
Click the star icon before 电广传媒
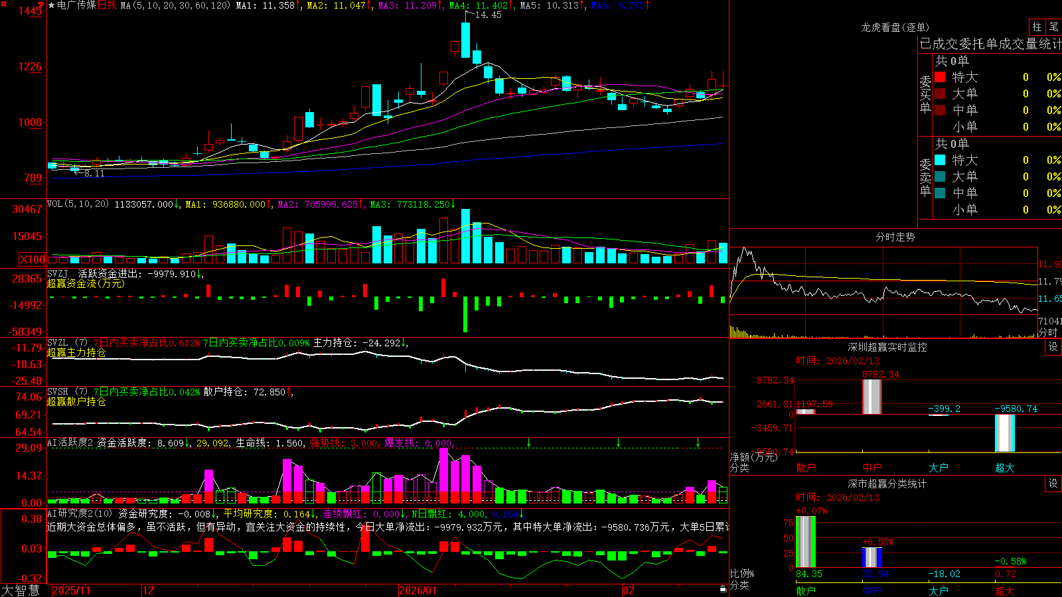(x=52, y=5)
